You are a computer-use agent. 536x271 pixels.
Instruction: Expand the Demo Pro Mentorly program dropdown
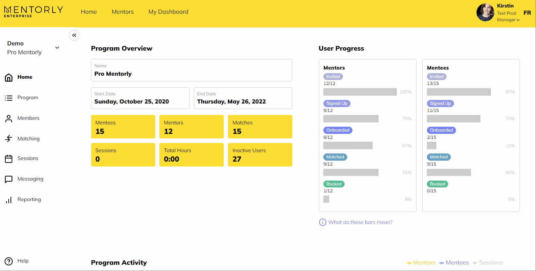(57, 48)
